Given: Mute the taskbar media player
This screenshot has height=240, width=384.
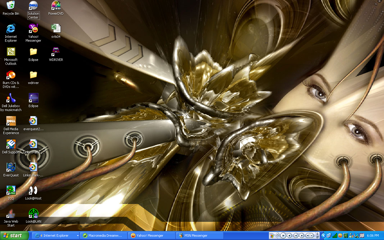Looking at the screenshot, I should point(308,235).
